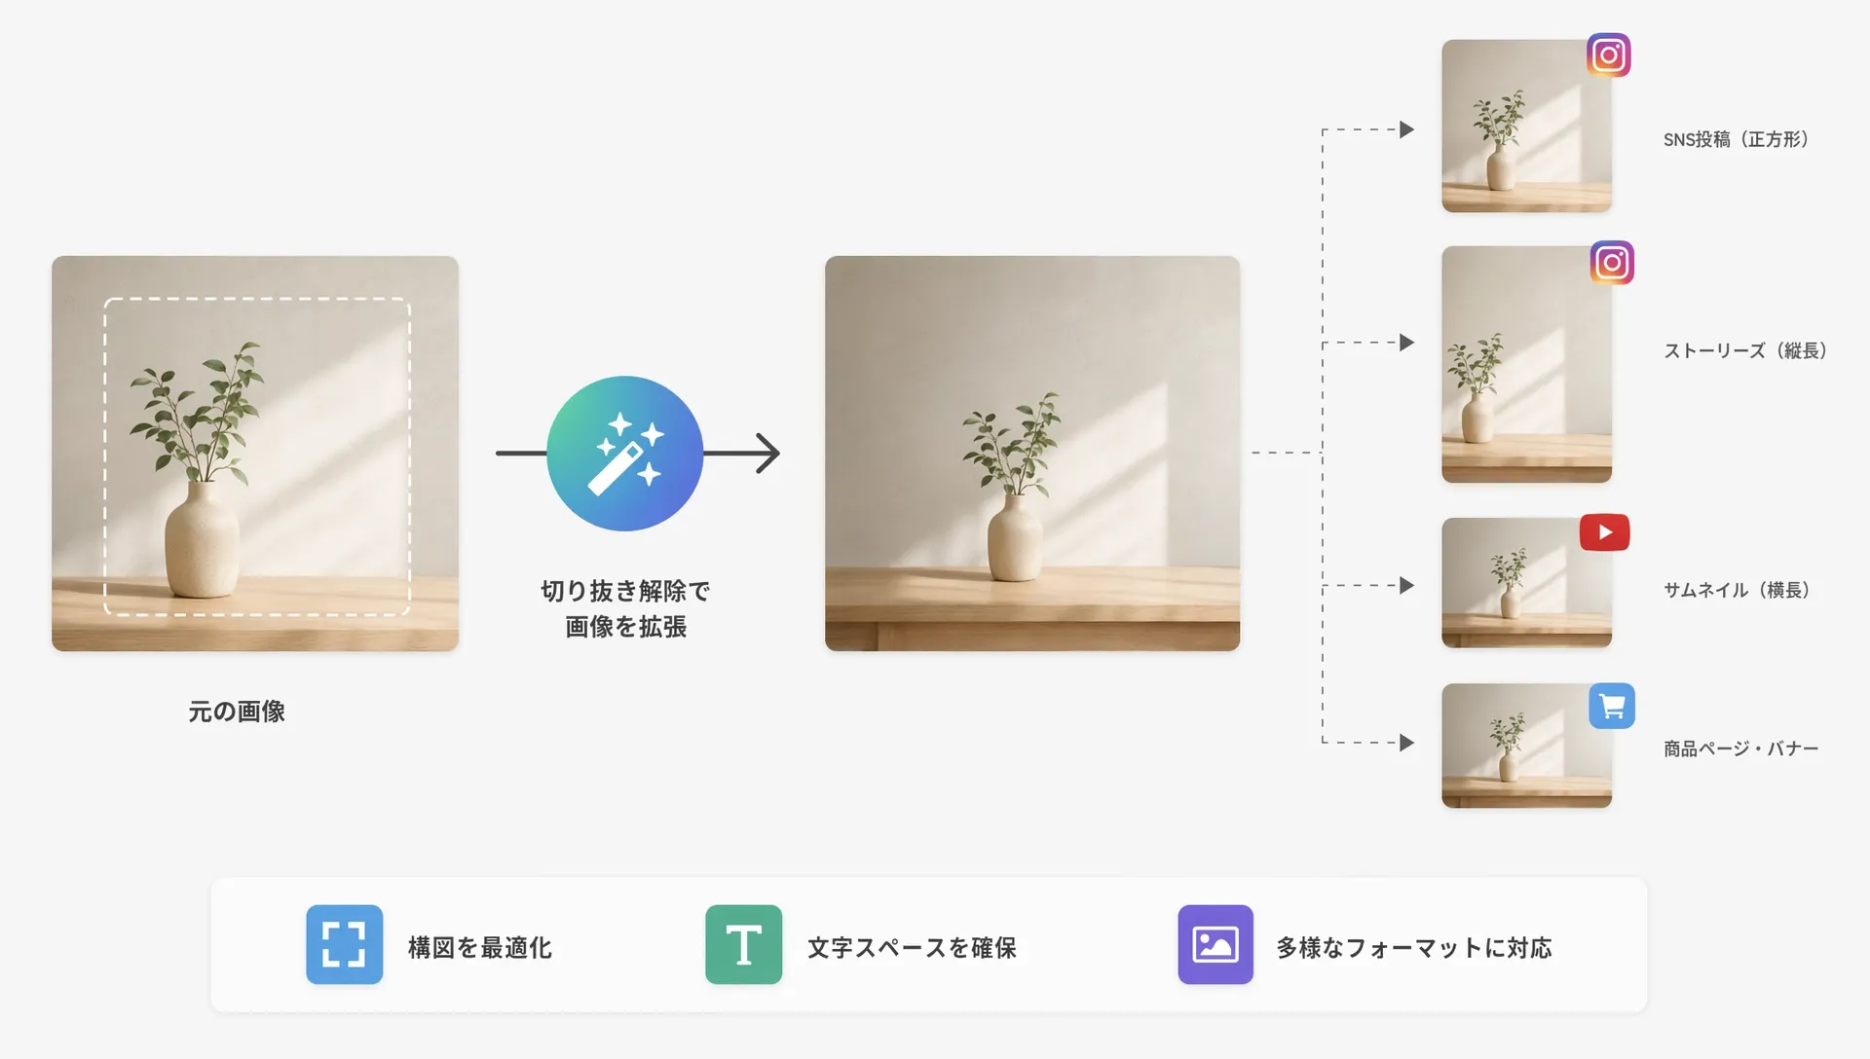This screenshot has height=1059, width=1870.
Task: Click the 元の画像 caption
Action: [237, 712]
